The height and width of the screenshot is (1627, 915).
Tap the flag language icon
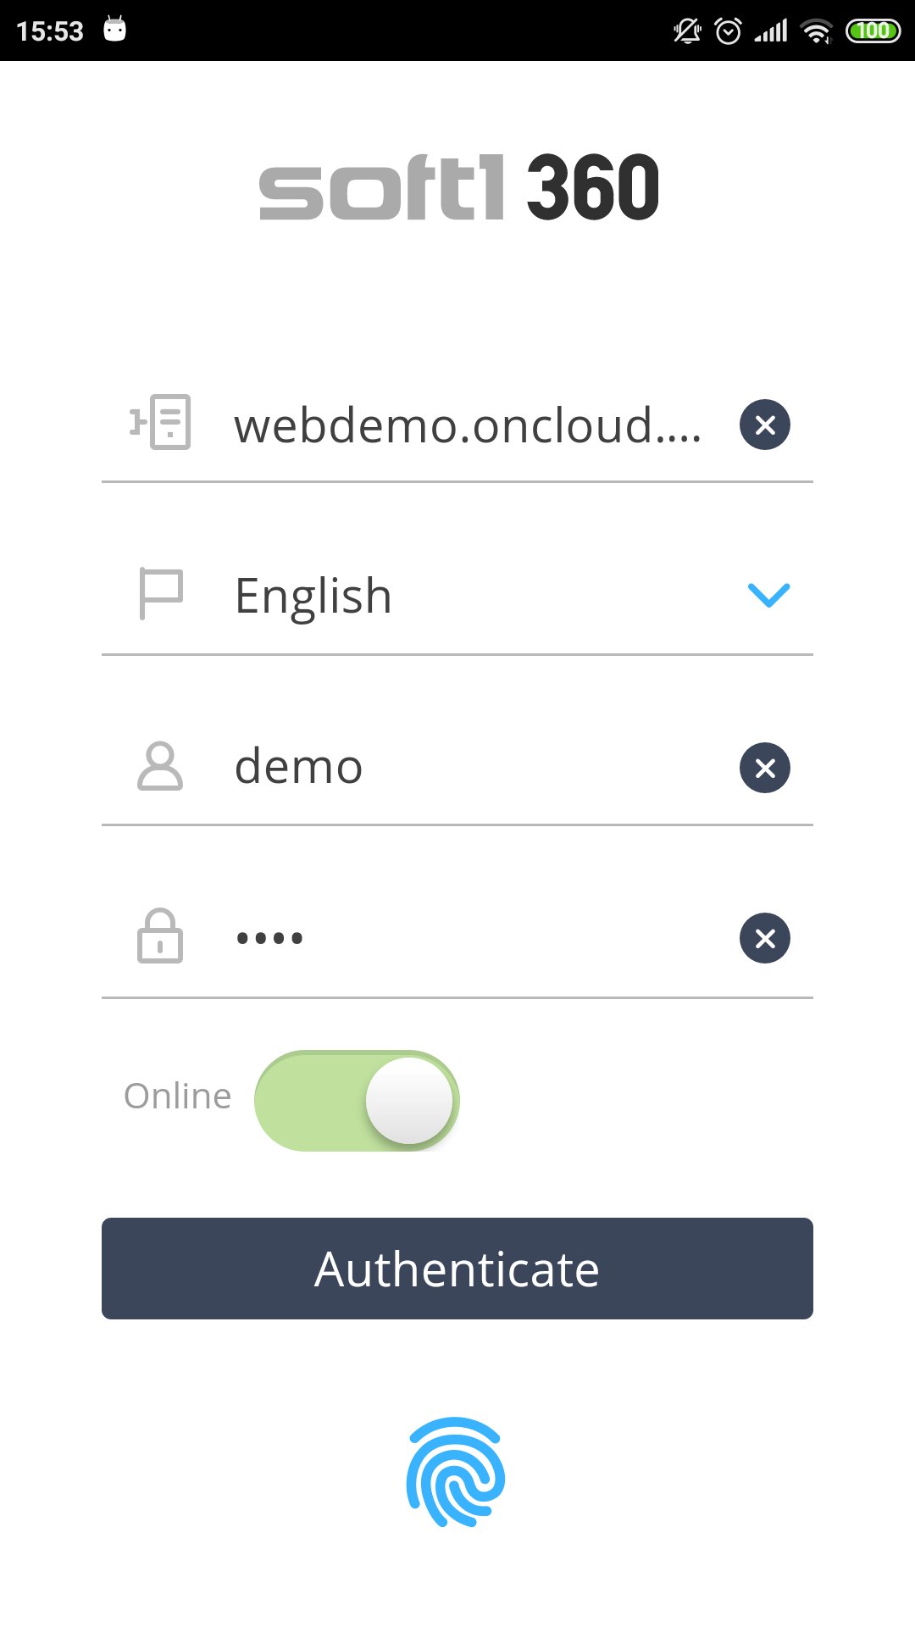point(161,593)
